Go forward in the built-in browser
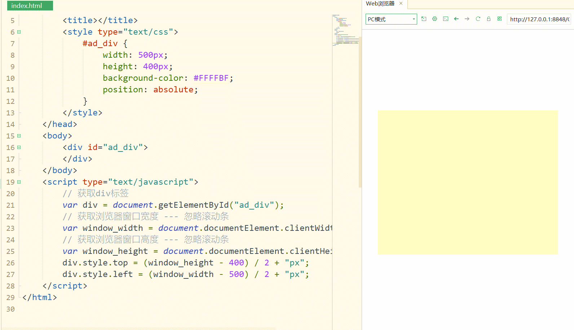 (467, 19)
